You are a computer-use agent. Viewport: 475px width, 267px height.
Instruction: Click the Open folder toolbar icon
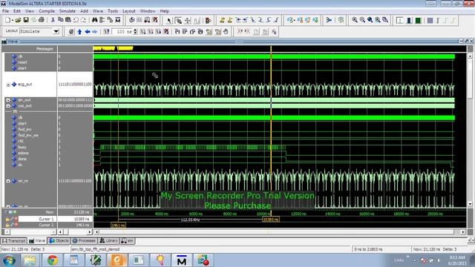[x=18, y=20]
